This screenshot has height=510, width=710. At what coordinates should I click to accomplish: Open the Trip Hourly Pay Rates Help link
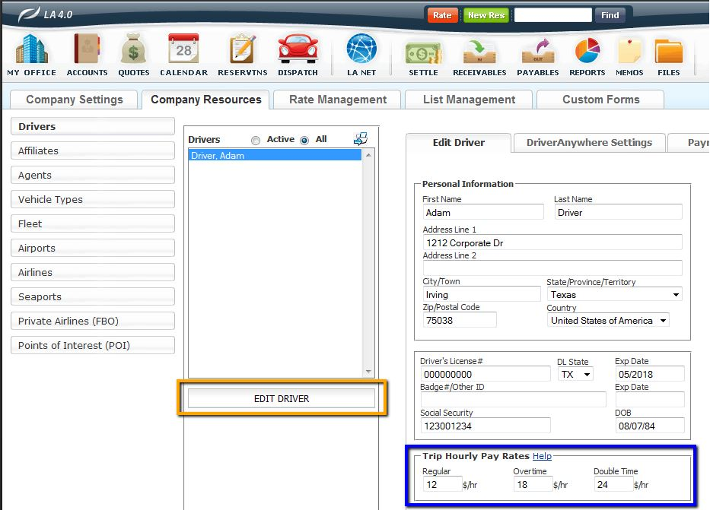(x=542, y=456)
